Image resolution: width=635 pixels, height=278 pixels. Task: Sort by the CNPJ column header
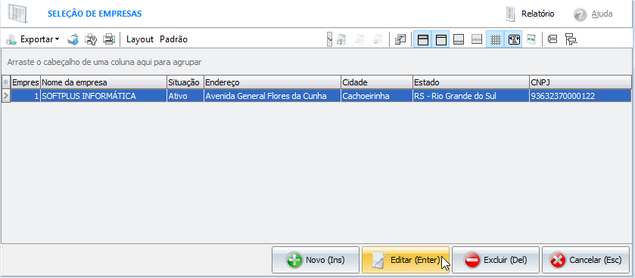pos(580,82)
